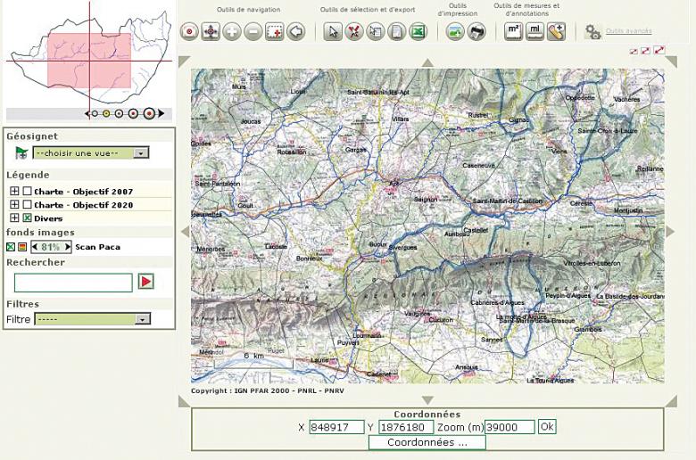696x460 pixels.
Task: Decrease Scan Paca opacity with left arrow
Action: (35, 247)
